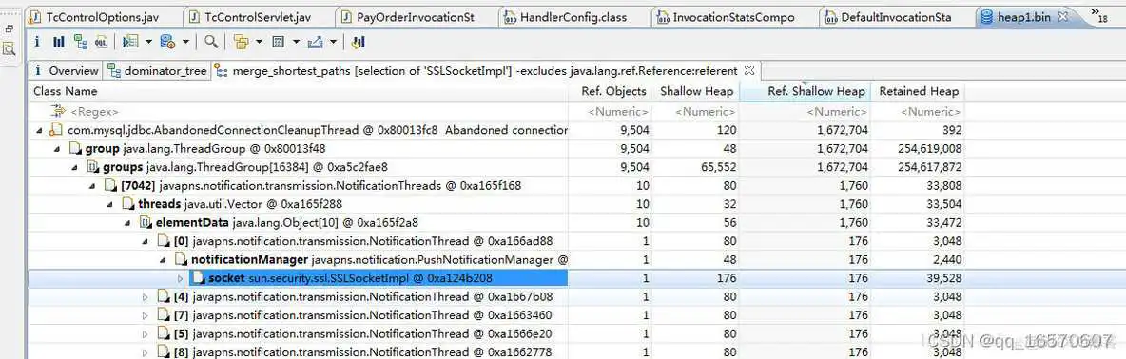1126x359 pixels.
Task: Click the elementData Object array icon
Action: click(146, 222)
